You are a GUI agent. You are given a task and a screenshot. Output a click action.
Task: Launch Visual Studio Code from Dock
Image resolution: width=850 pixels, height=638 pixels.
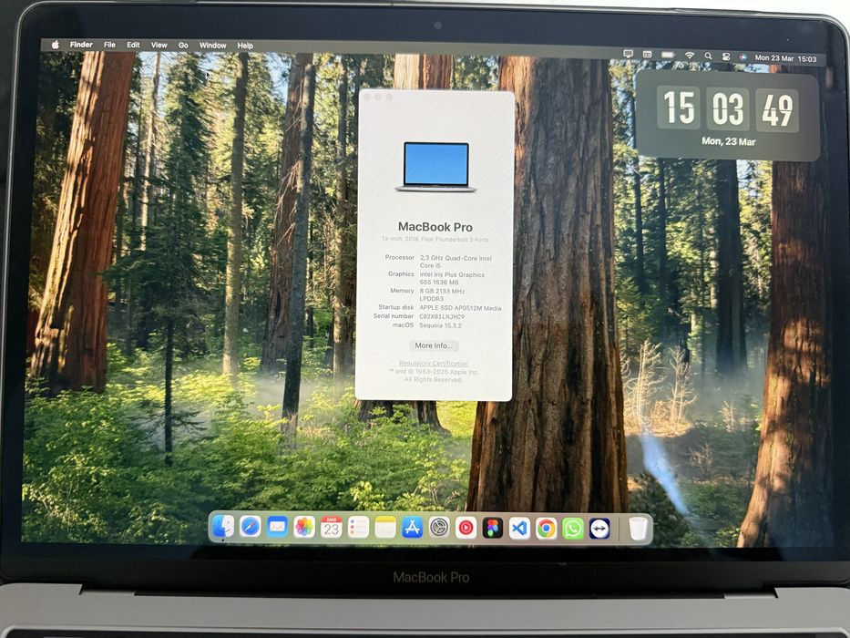coord(519,529)
